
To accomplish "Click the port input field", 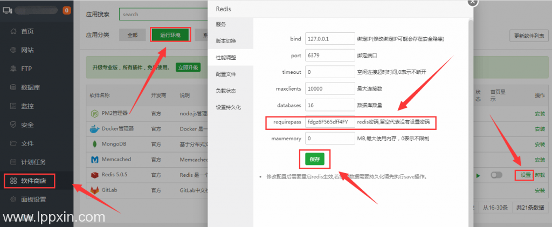I will point(330,55).
